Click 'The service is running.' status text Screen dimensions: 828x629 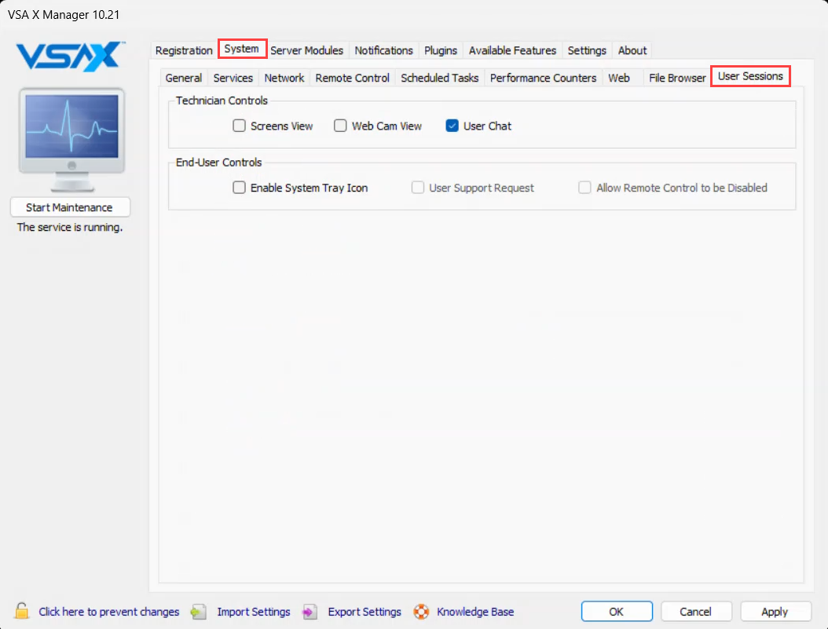pyautogui.click(x=70, y=227)
